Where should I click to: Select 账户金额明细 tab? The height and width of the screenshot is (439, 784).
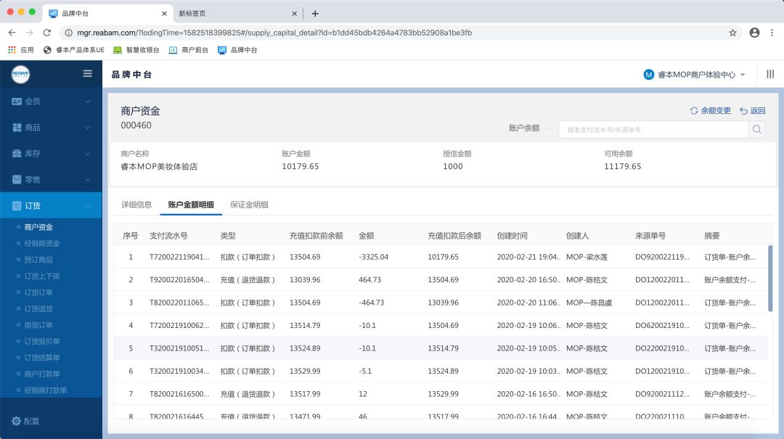point(191,205)
